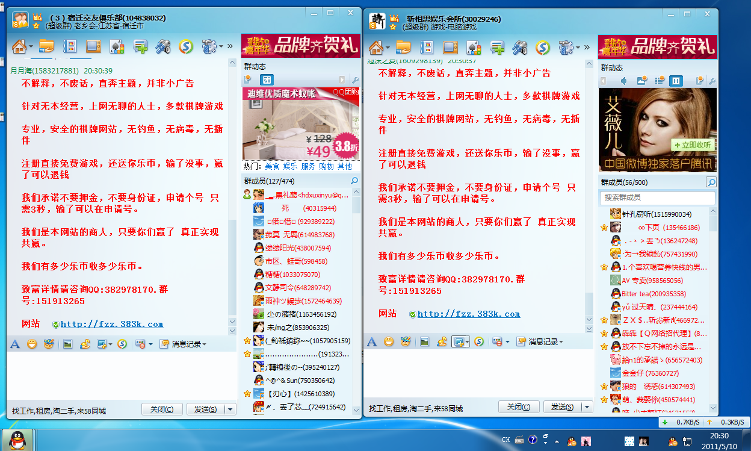
Task: Expand send options arrow in 新相思娱乐会所 window
Action: 587,407
